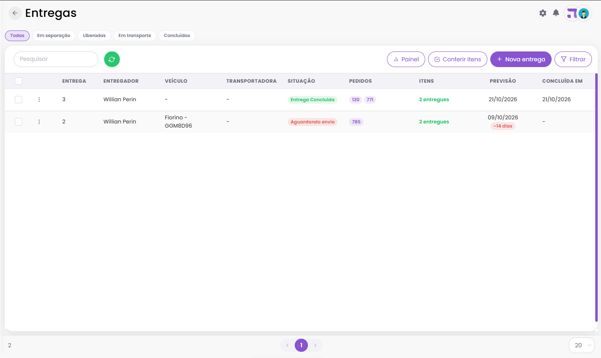Click the CONCLUÍDA EM column header

tap(562, 81)
